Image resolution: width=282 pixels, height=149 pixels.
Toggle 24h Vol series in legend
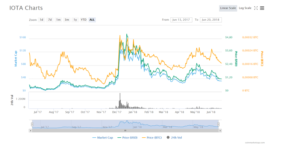click(x=174, y=138)
